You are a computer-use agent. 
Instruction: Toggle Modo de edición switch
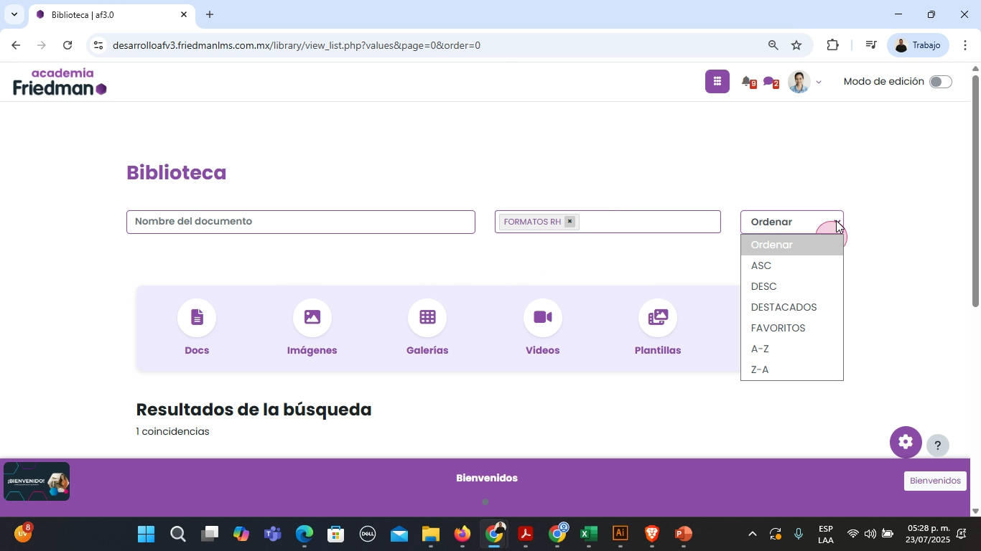coord(940,82)
